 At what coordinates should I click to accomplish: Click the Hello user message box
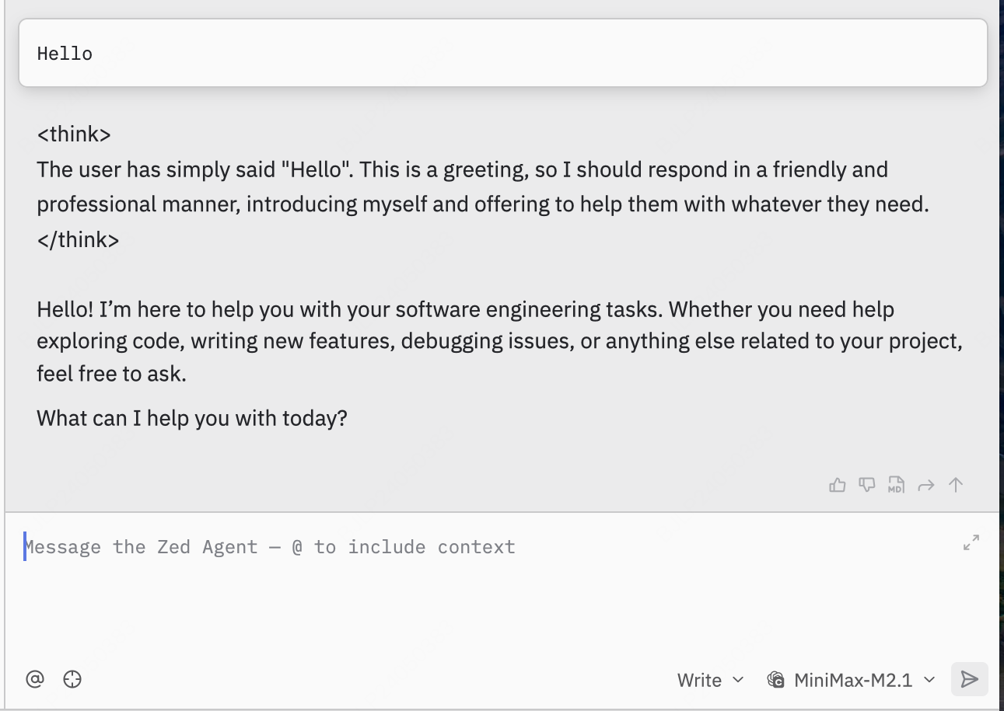[502, 54]
